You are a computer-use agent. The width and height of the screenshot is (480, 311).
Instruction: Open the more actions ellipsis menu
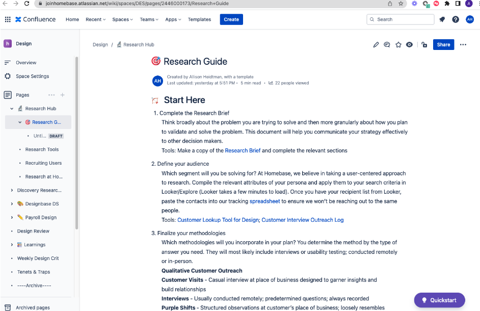pos(463,45)
